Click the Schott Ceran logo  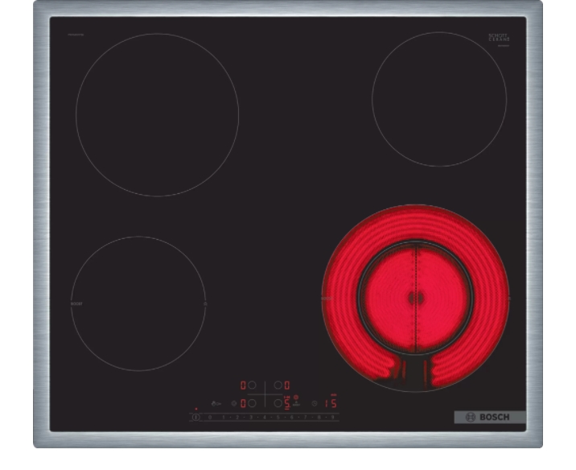tap(499, 38)
